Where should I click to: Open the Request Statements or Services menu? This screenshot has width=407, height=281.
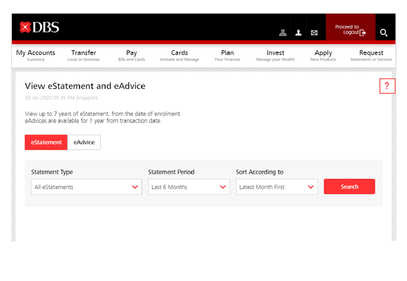click(371, 55)
